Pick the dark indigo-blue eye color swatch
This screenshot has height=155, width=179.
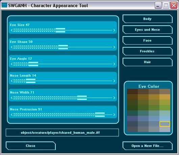tap(132, 119)
